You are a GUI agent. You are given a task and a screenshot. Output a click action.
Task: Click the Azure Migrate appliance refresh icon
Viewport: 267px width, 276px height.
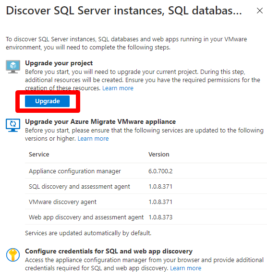point(13,125)
